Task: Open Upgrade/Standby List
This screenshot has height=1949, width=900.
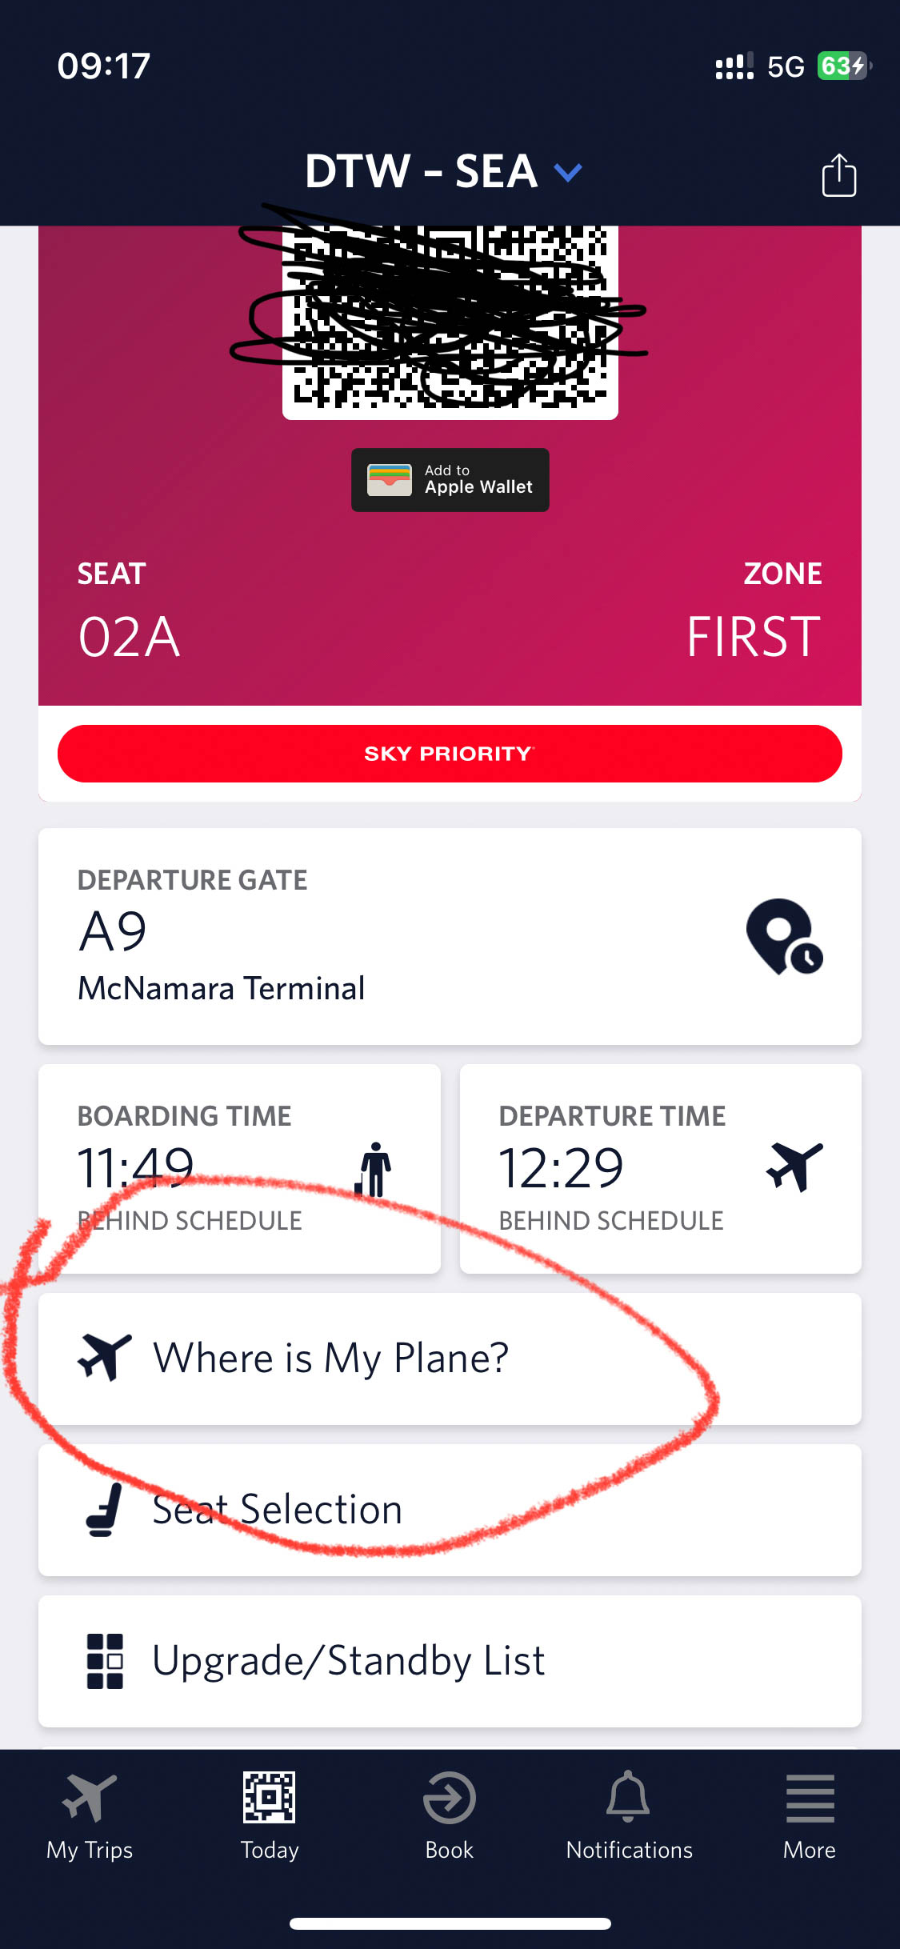Action: (450, 1661)
